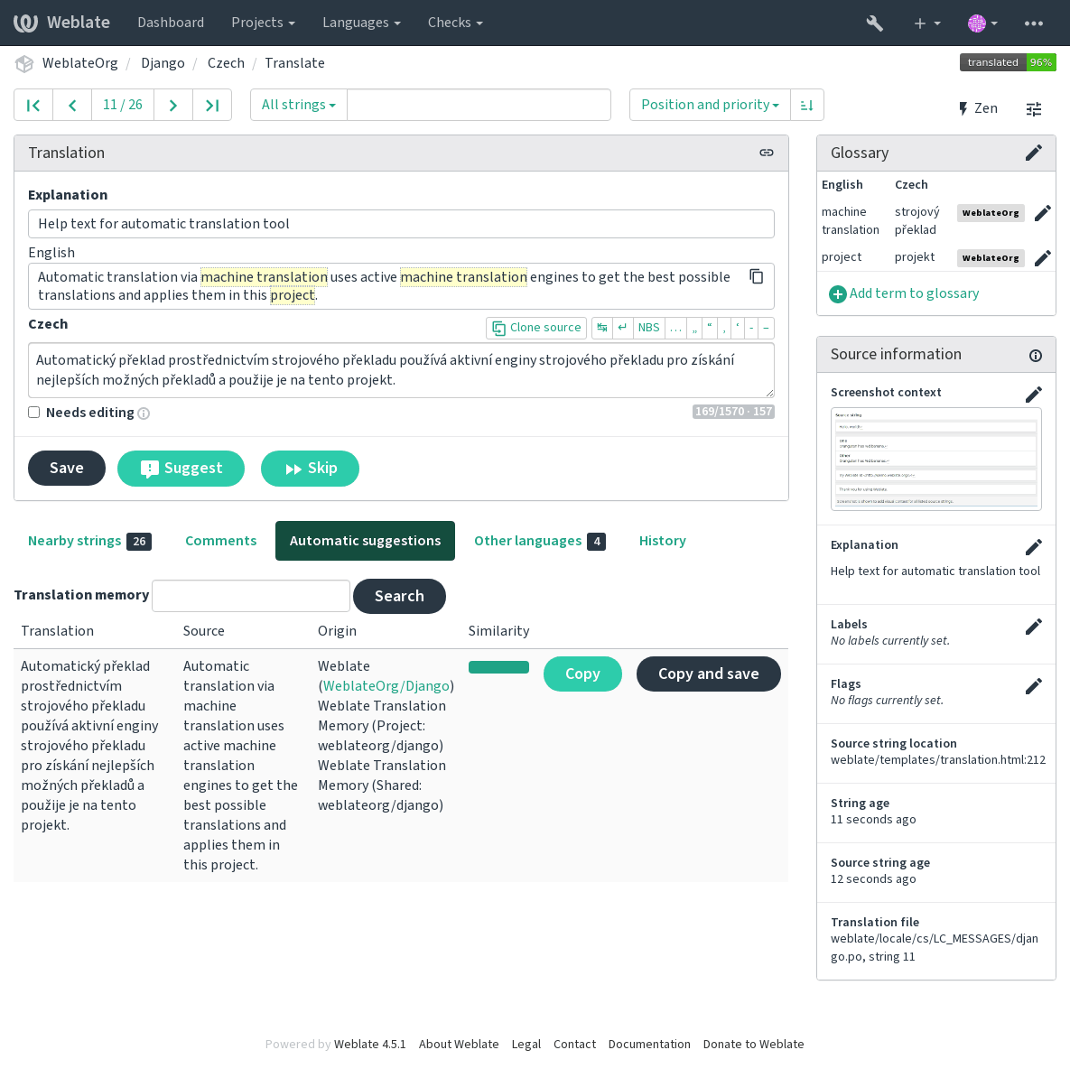Edit the Explanation in Source information
Screen dimensions: 1070x1078
1034,547
